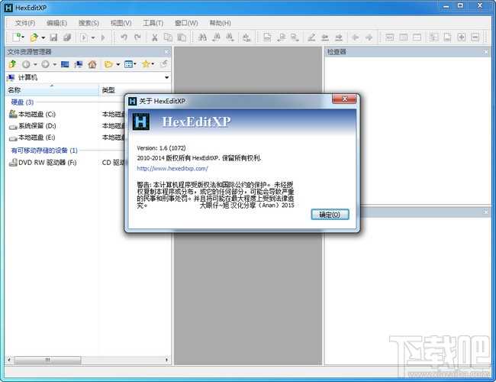Close the 检查器 panel
This screenshot has width=496, height=382.
pos(486,52)
